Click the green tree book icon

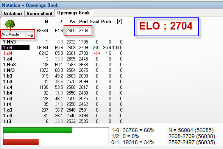pyautogui.click(x=10, y=25)
